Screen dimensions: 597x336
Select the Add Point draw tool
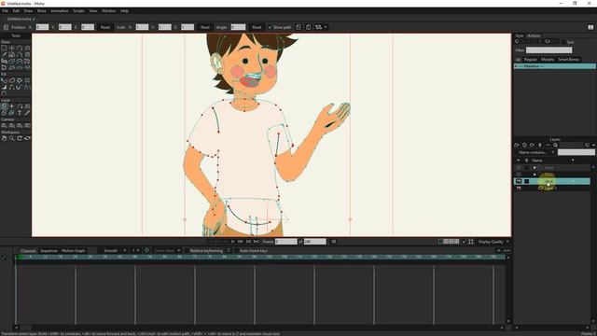(20, 48)
